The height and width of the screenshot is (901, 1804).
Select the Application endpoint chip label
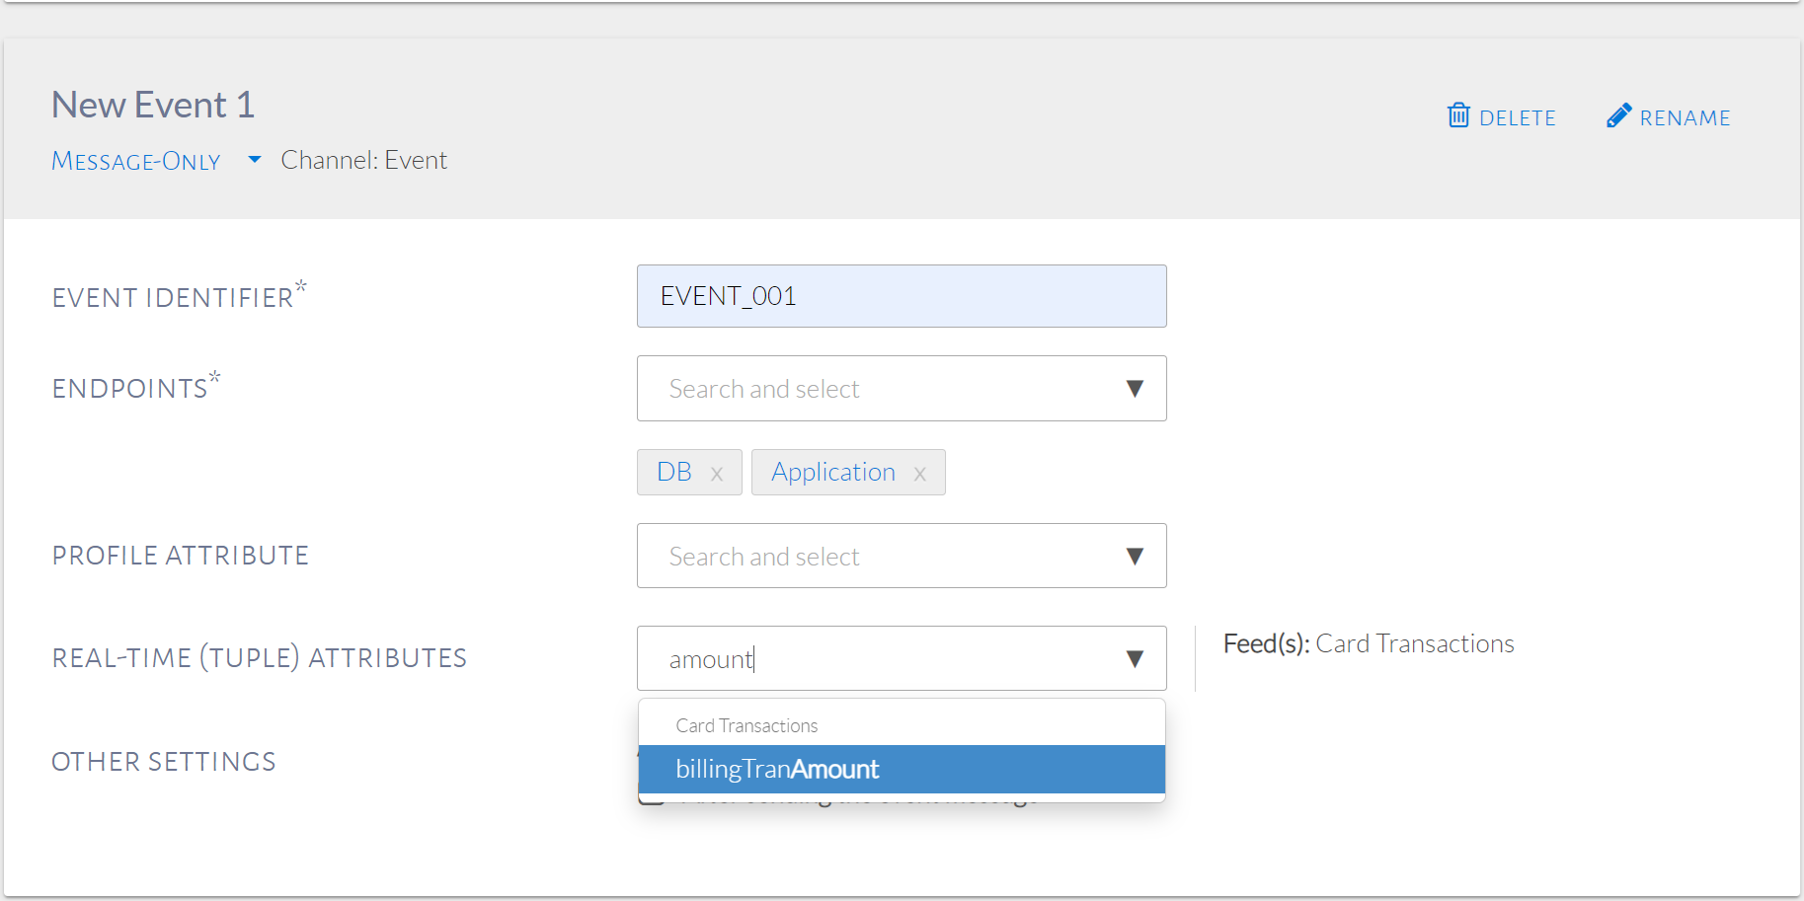(833, 472)
